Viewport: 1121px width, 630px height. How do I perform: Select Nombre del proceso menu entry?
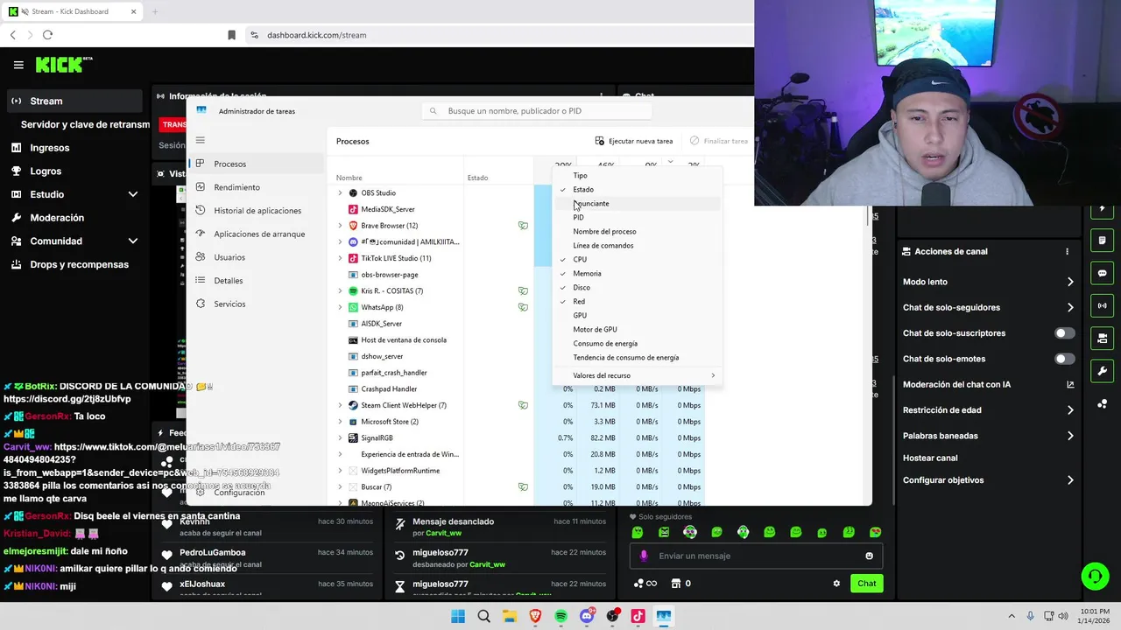(x=637, y=232)
